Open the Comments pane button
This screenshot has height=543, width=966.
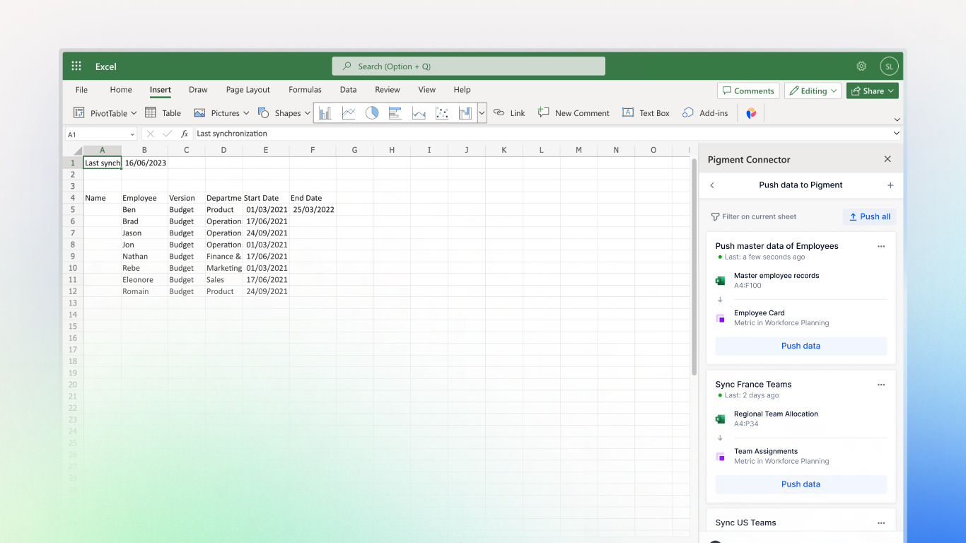748,90
